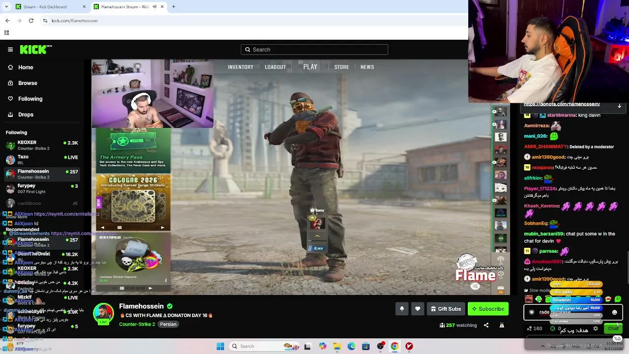Click the chat message input field

coord(573,312)
